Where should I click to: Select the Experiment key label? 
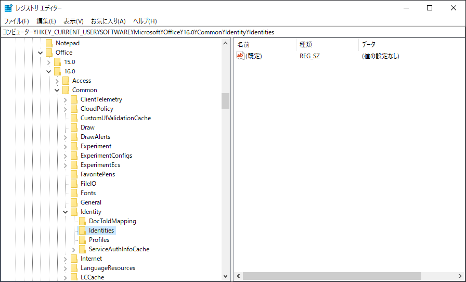click(96, 146)
